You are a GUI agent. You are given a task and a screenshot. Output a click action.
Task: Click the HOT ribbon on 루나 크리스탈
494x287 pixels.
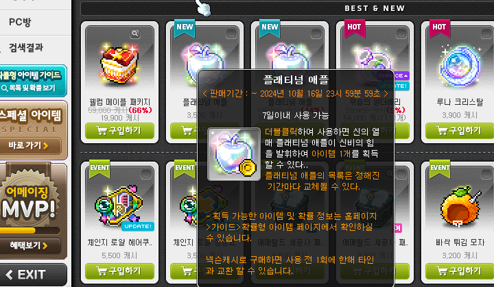coord(439,29)
